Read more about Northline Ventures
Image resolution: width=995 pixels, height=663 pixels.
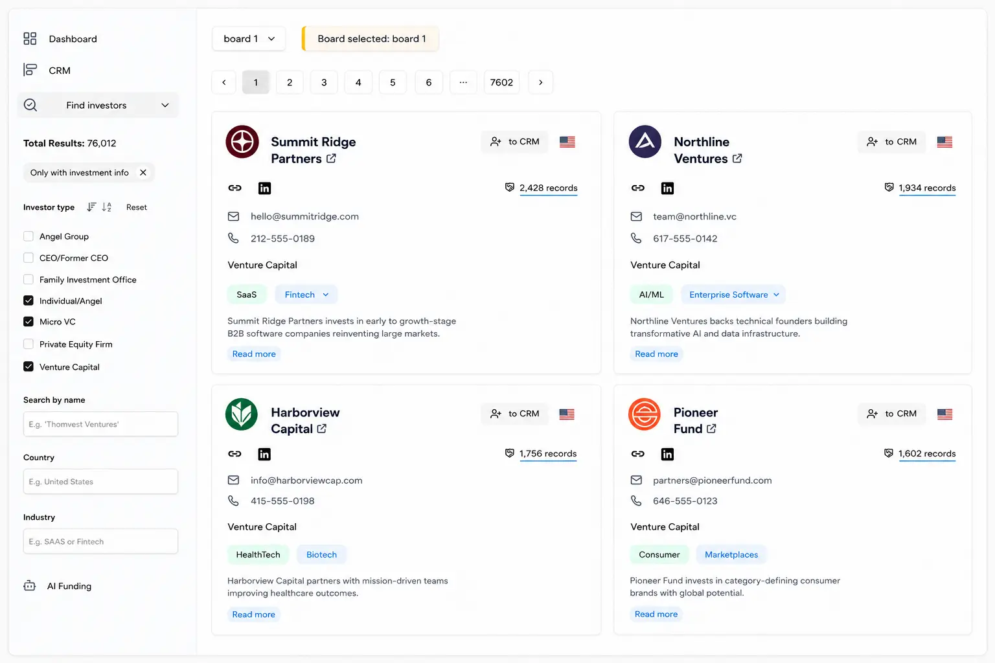(x=656, y=354)
